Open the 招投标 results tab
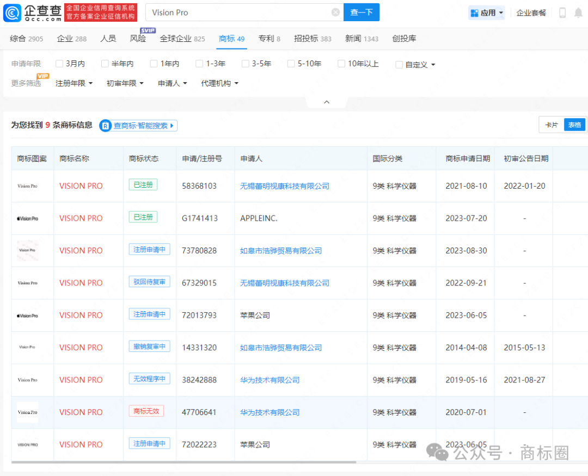The image size is (588, 476). (x=307, y=39)
